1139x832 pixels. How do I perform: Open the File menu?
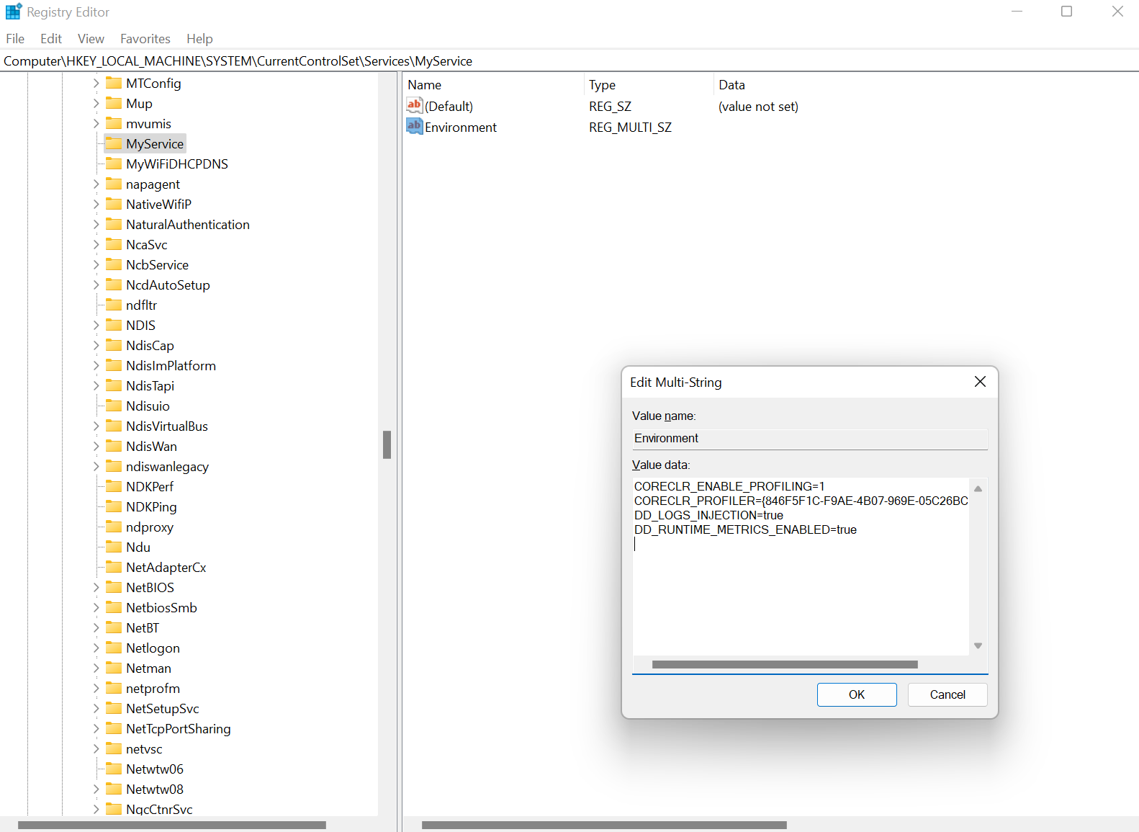[x=15, y=38]
